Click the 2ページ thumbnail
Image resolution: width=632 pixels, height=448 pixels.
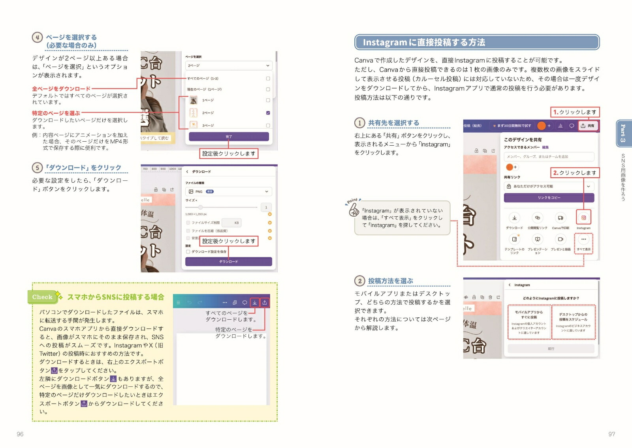pos(194,113)
